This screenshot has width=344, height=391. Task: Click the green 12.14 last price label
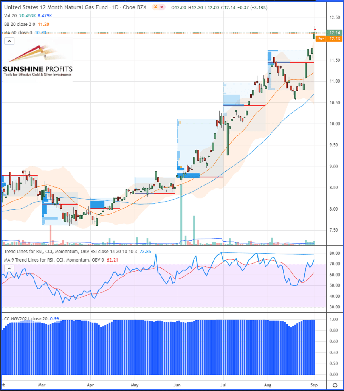(x=335, y=33)
